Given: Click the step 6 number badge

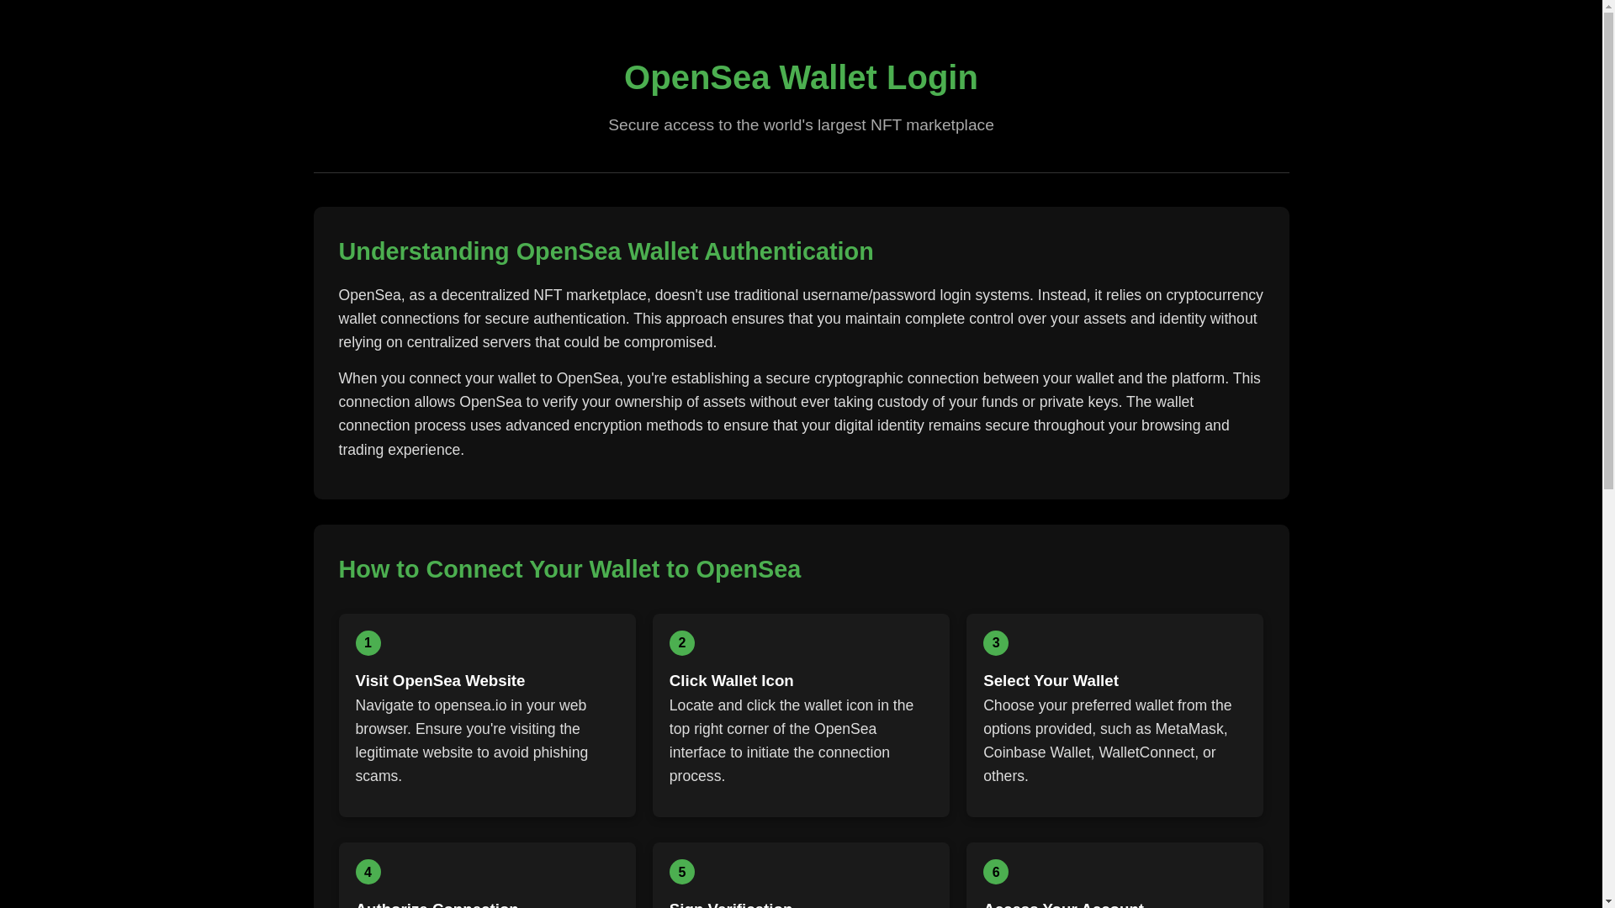Looking at the screenshot, I should [x=995, y=872].
